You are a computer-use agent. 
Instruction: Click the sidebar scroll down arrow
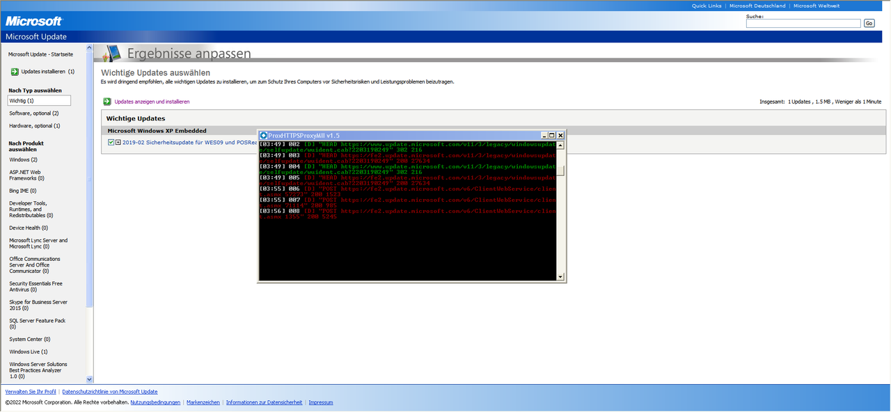click(89, 379)
